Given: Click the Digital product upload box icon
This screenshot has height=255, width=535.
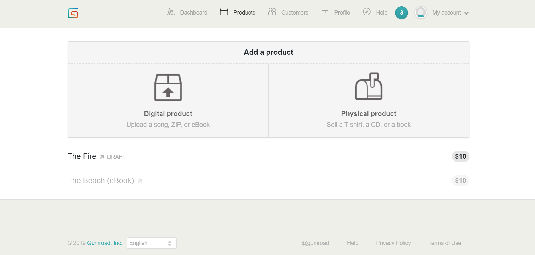Looking at the screenshot, I should coord(168,87).
